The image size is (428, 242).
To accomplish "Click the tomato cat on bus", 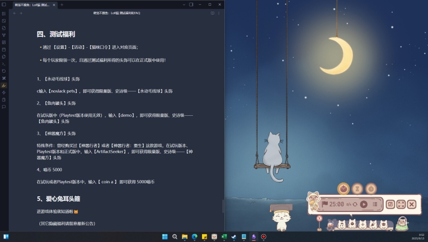I will click(x=352, y=224).
